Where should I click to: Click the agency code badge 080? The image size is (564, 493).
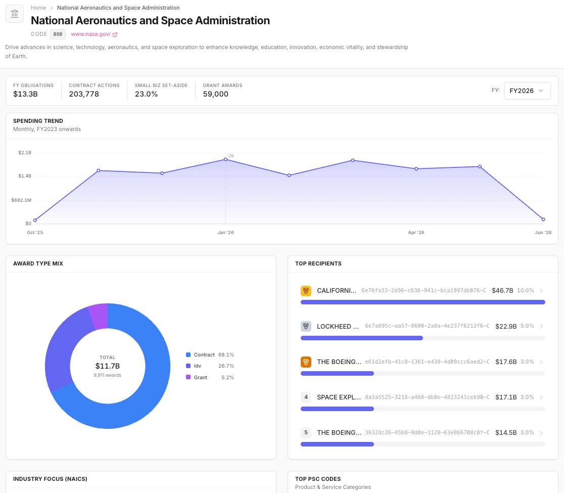(58, 34)
